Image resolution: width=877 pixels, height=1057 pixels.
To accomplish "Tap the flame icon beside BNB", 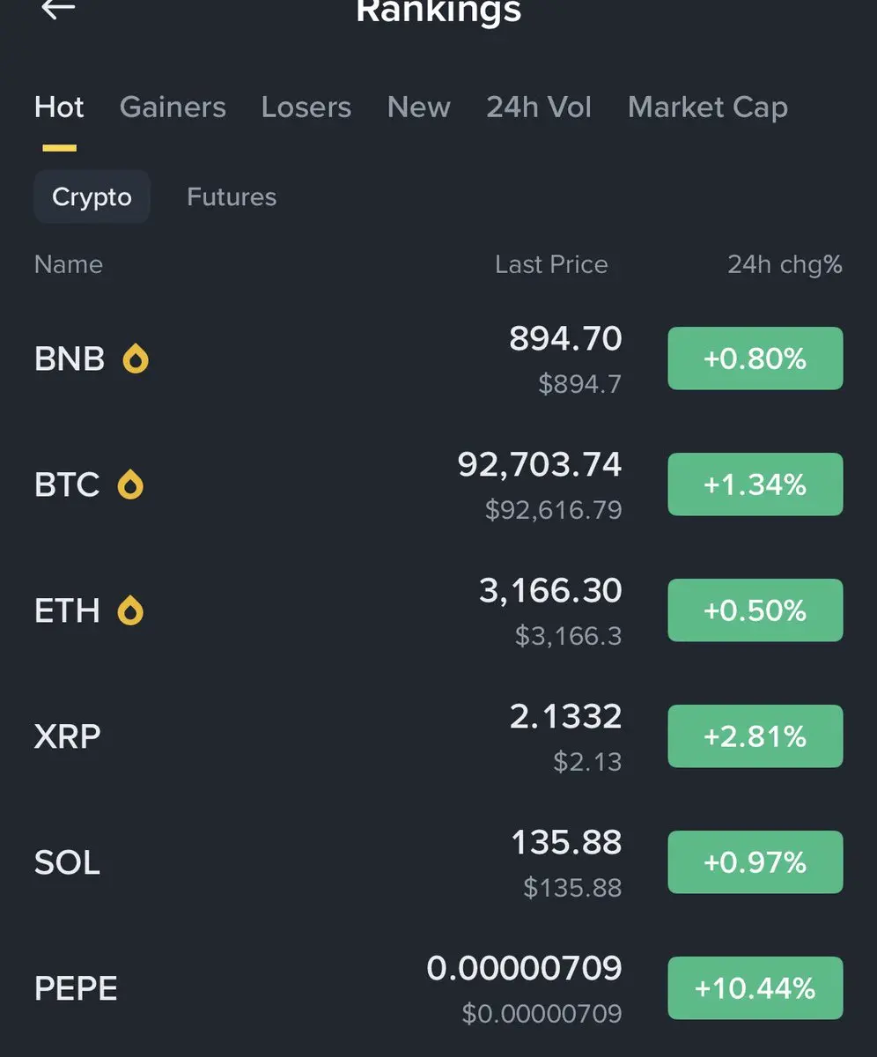I will [135, 358].
